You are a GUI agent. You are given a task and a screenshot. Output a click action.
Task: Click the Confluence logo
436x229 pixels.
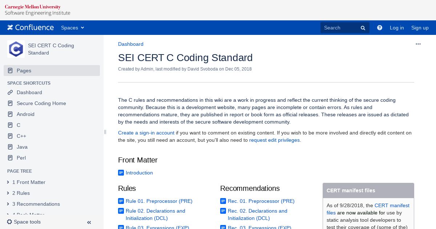pyautogui.click(x=31, y=28)
